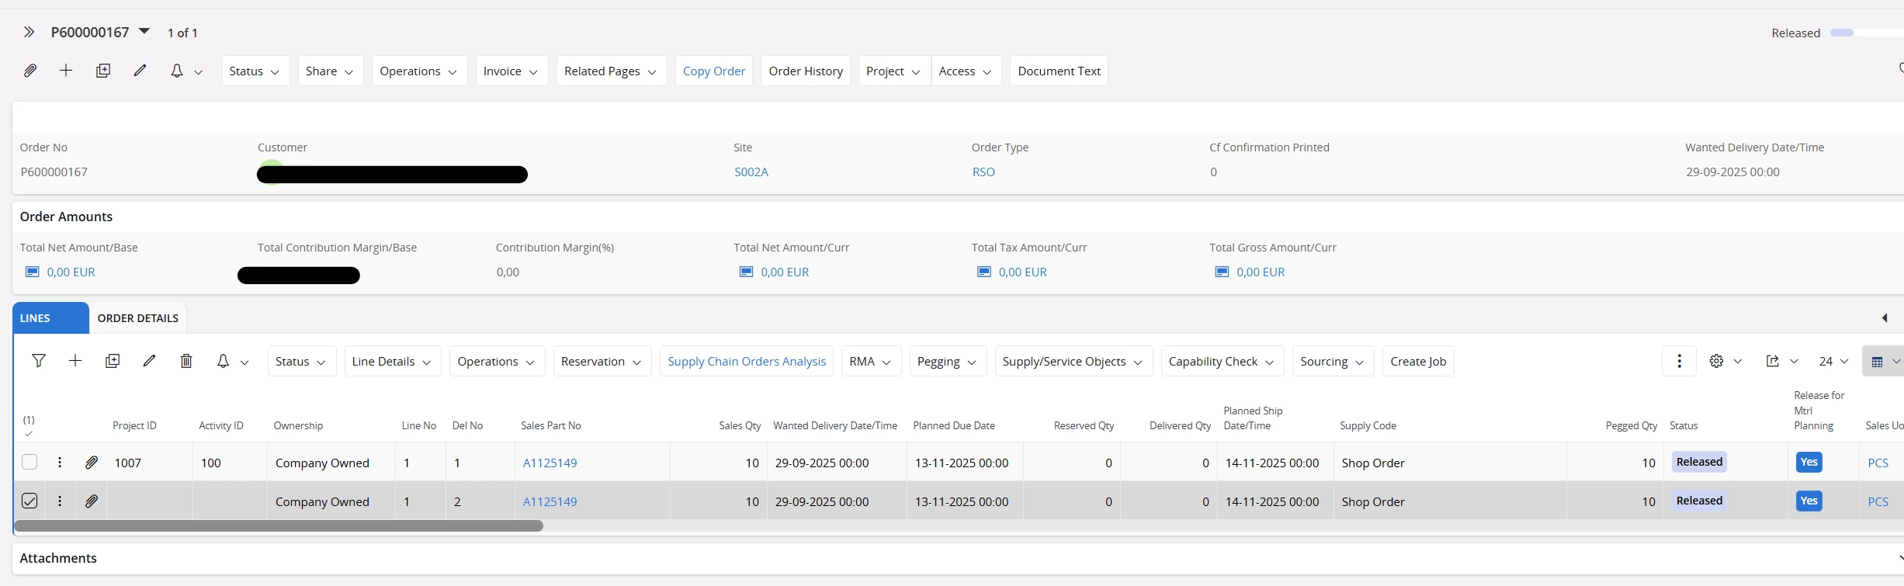Select the LINES tab
Image resolution: width=1904 pixels, height=586 pixels.
(x=35, y=318)
